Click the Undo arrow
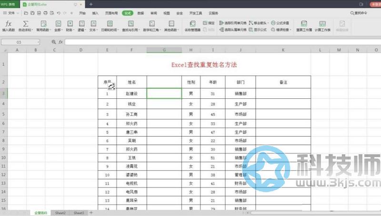The height and width of the screenshot is (216, 381). [x=59, y=13]
